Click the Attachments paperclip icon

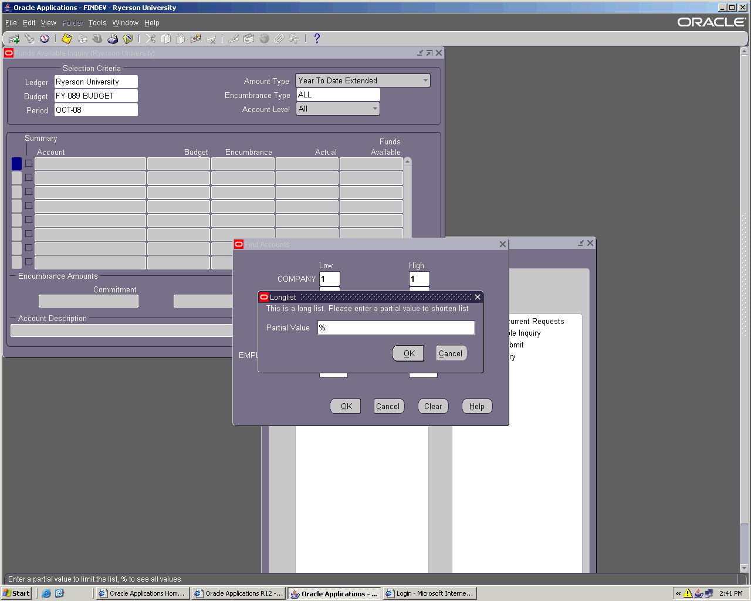click(x=279, y=39)
